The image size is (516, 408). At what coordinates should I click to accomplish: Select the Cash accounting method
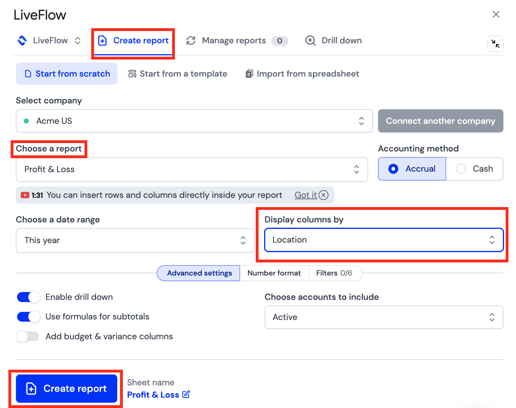pyautogui.click(x=474, y=169)
